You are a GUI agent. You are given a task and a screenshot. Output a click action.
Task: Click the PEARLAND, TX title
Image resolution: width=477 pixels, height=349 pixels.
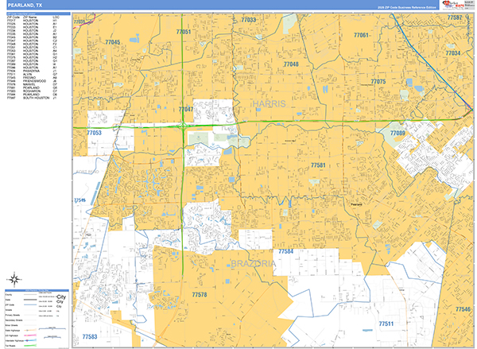(x=22, y=6)
